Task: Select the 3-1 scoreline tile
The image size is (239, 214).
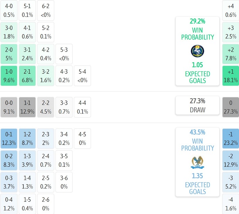Action: (27, 54)
